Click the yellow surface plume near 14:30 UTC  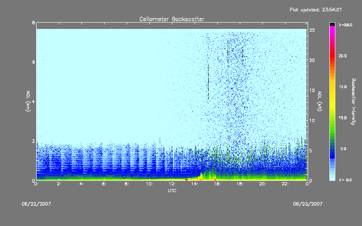[x=201, y=176]
